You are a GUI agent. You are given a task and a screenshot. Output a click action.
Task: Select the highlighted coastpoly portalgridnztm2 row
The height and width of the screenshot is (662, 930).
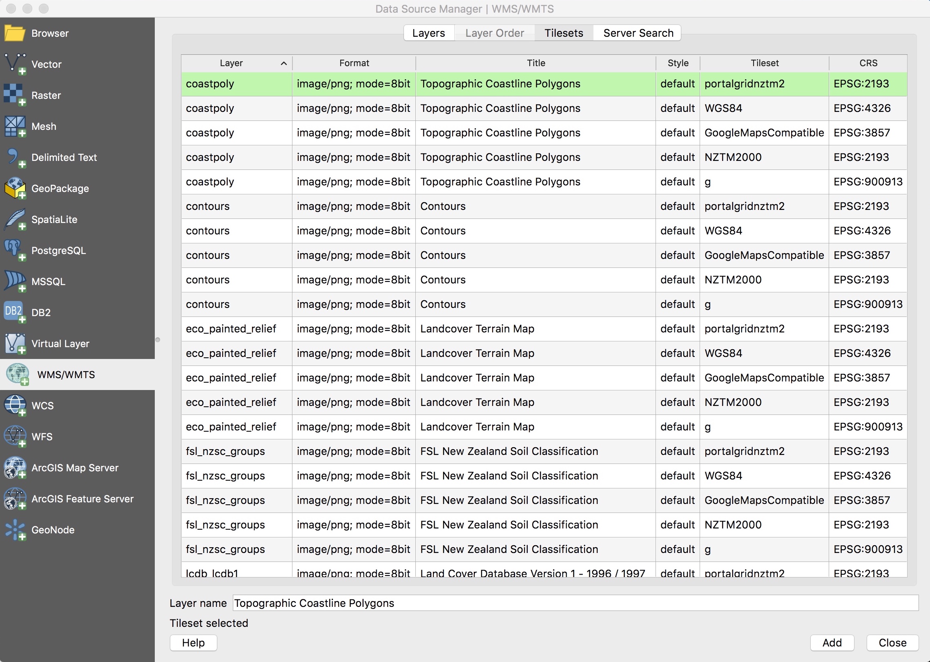(544, 84)
